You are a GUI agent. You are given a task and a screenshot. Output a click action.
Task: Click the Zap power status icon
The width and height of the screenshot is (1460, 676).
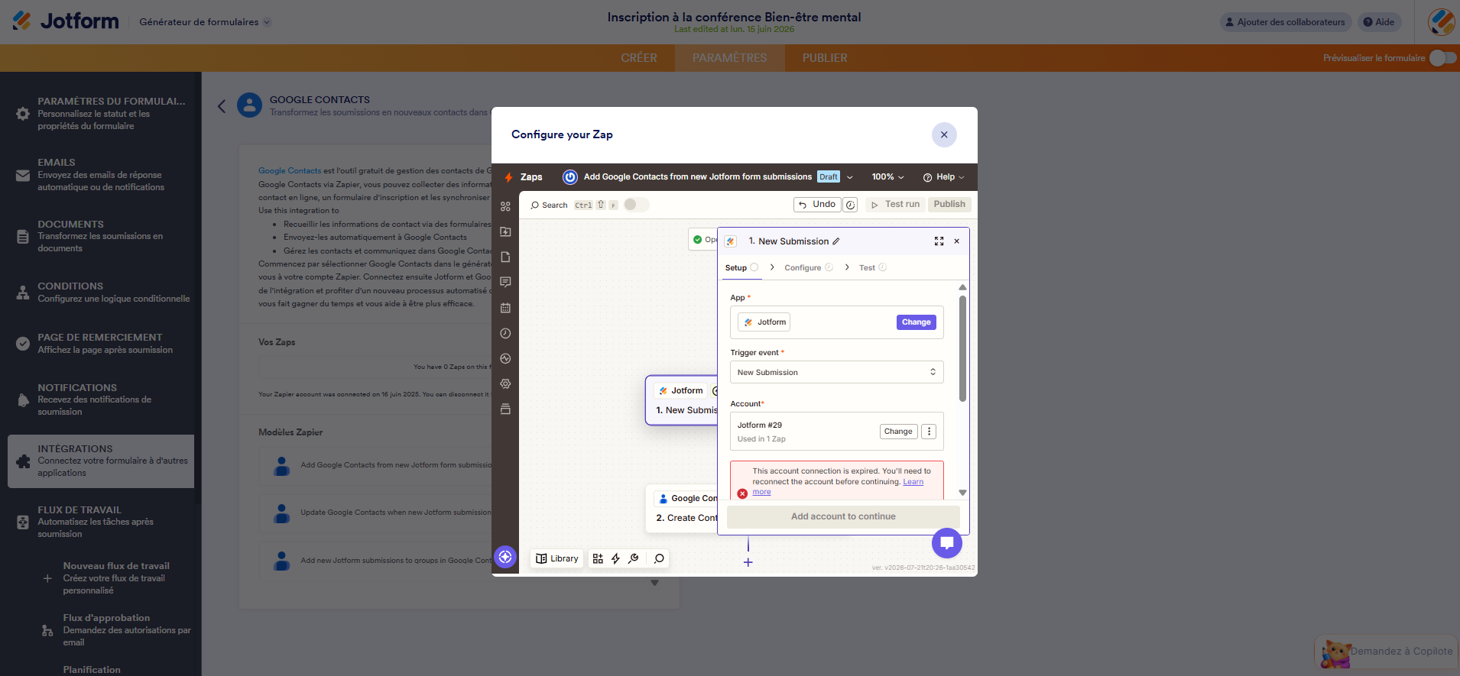click(x=570, y=177)
